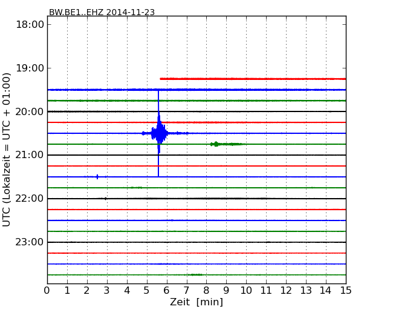Click x-axis tick label 15
Image resolution: width=393 pixels, height=315 pixels.
346,291
